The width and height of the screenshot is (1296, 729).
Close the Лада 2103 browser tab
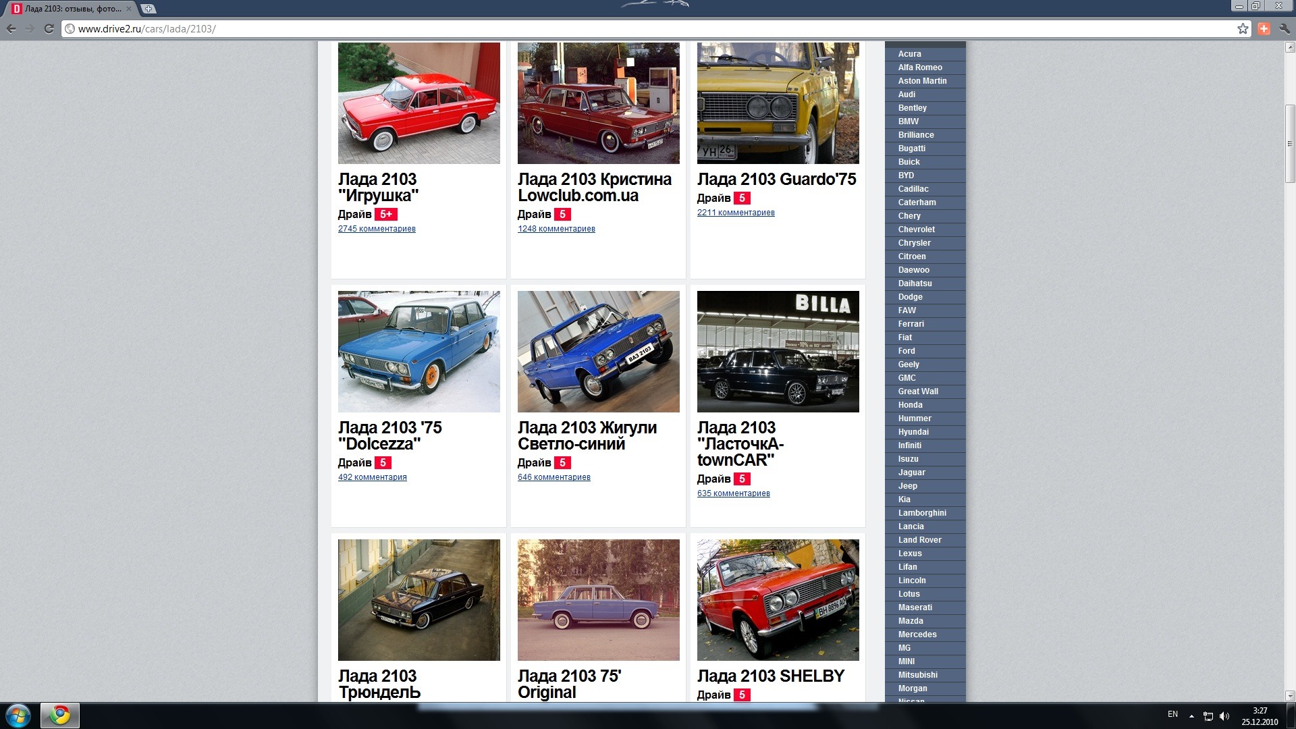point(129,9)
